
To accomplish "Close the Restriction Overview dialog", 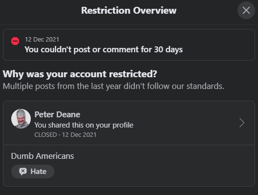I will pyautogui.click(x=246, y=10).
